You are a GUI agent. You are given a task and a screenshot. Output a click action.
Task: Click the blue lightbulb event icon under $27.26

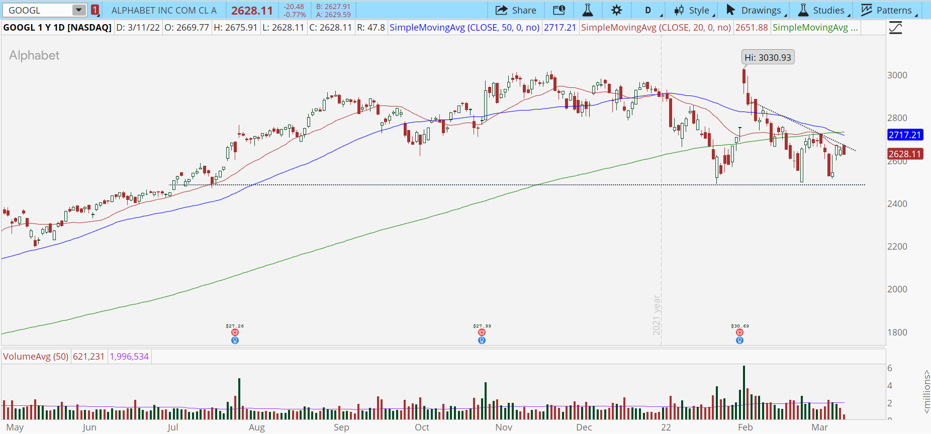(235, 341)
